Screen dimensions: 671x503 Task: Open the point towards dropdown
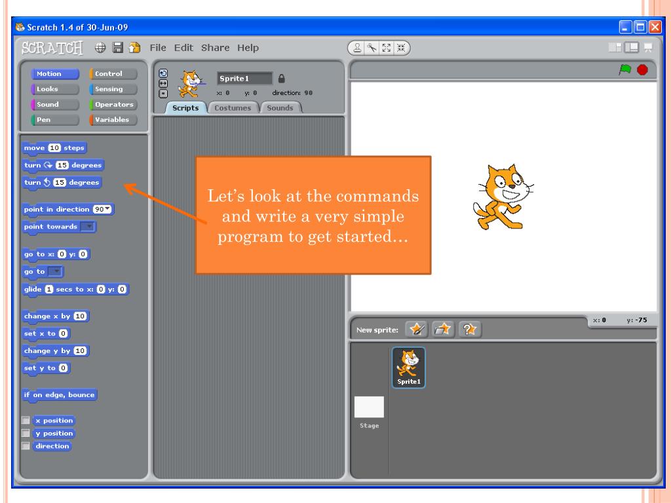click(88, 227)
